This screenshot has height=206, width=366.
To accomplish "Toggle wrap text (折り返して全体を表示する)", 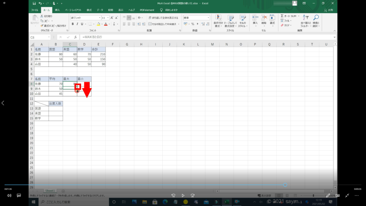I will tap(163, 18).
